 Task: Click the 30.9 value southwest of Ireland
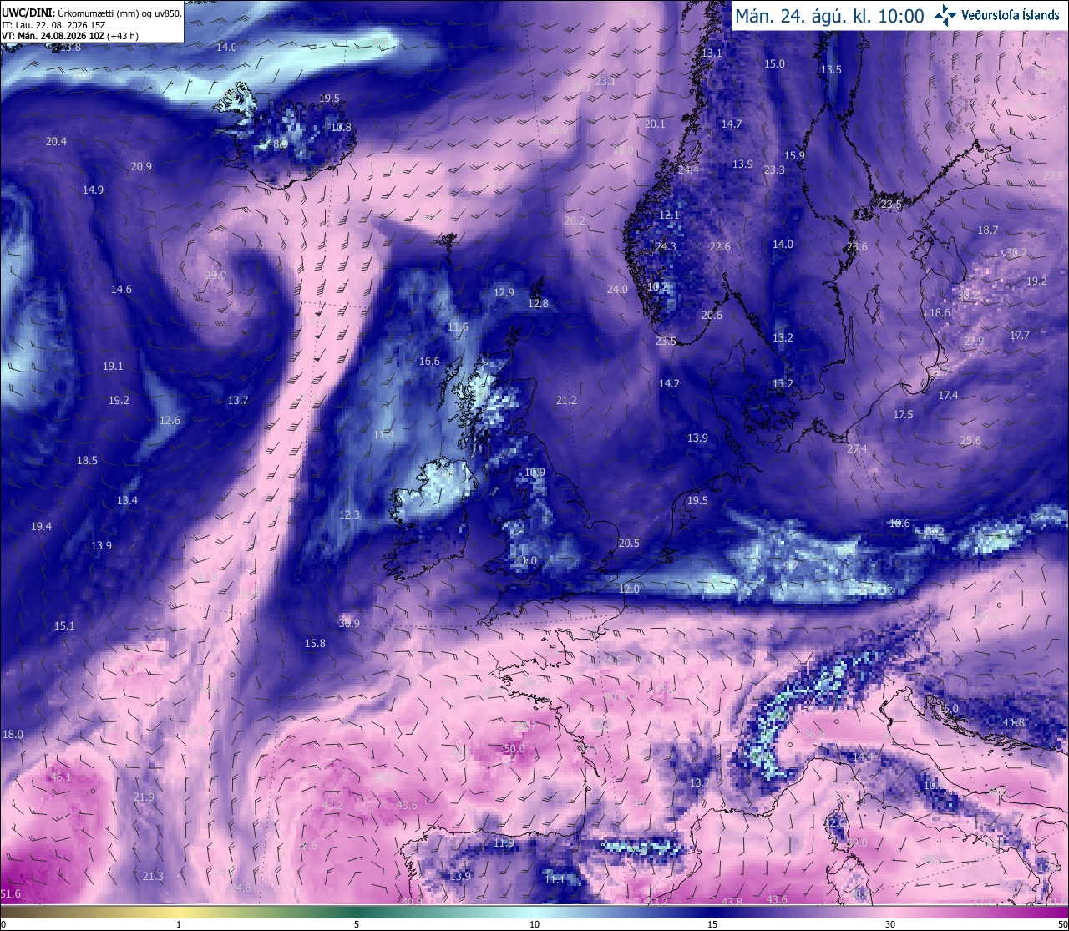[x=349, y=624]
